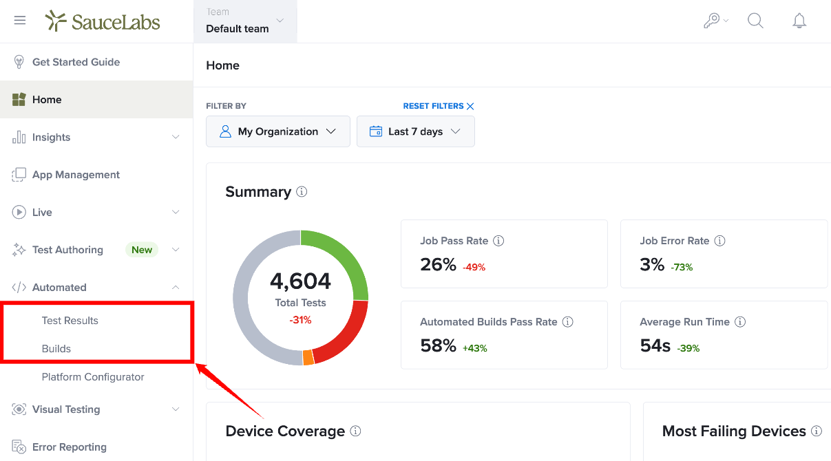Click info icon beside Automated Builds Pass Rate
The height and width of the screenshot is (461, 831).
point(568,322)
